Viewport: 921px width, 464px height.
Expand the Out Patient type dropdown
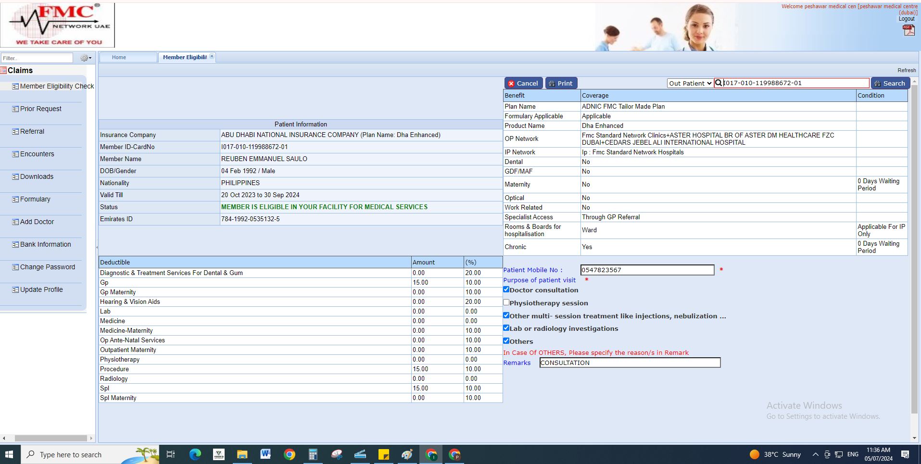pos(690,83)
